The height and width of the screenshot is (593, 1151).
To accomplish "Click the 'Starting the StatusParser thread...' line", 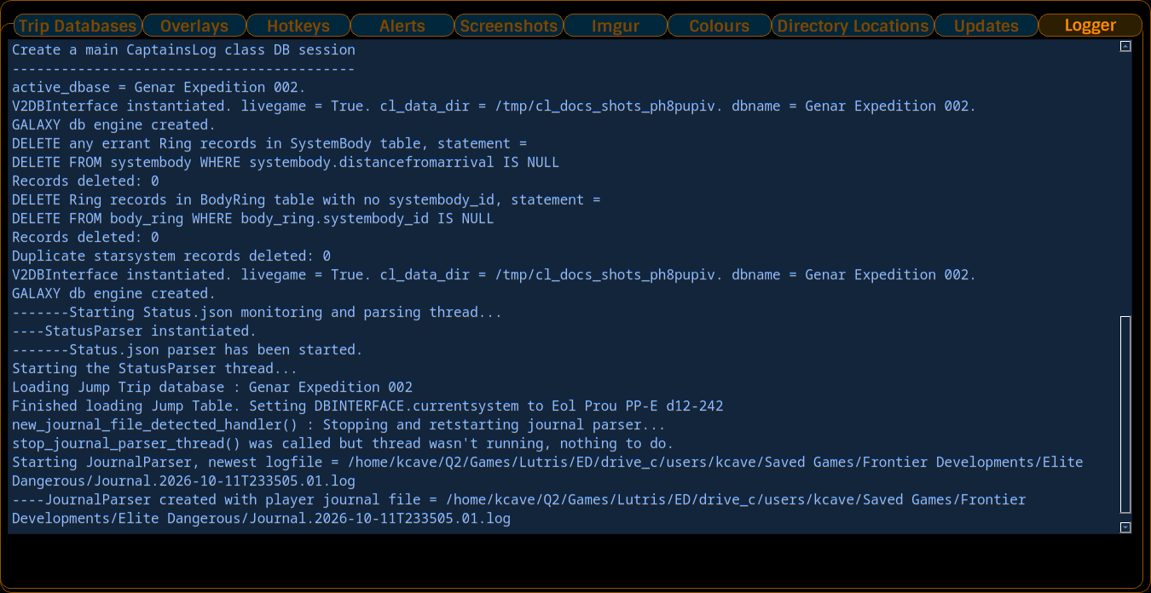I will [x=155, y=368].
